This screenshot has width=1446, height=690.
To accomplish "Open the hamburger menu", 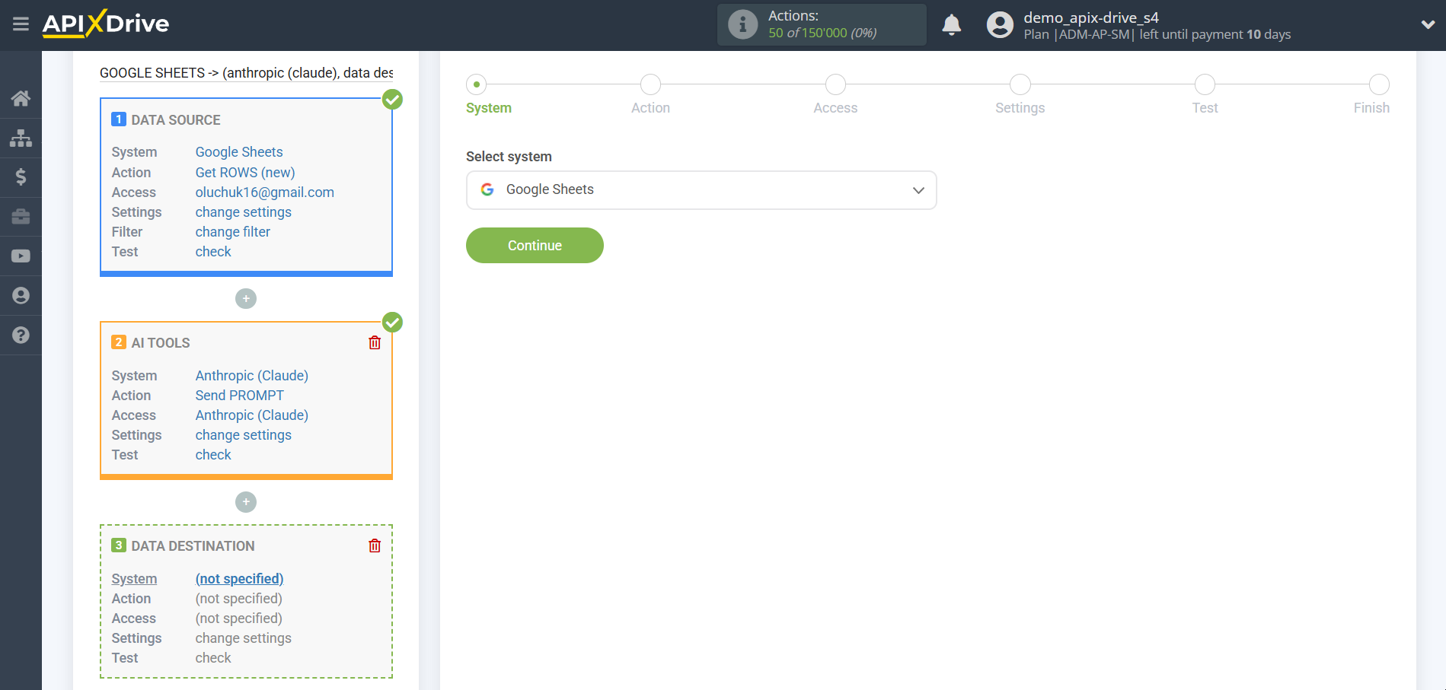I will coord(21,24).
